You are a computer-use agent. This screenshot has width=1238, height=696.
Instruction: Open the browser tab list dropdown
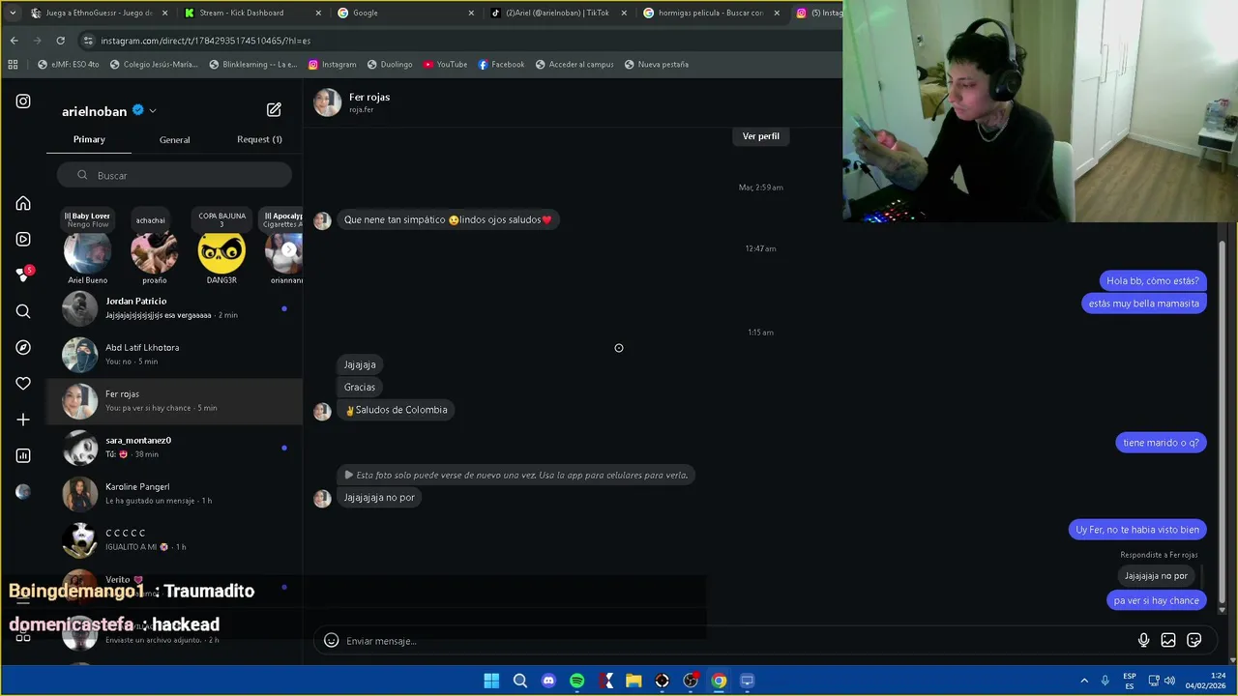coord(13,13)
